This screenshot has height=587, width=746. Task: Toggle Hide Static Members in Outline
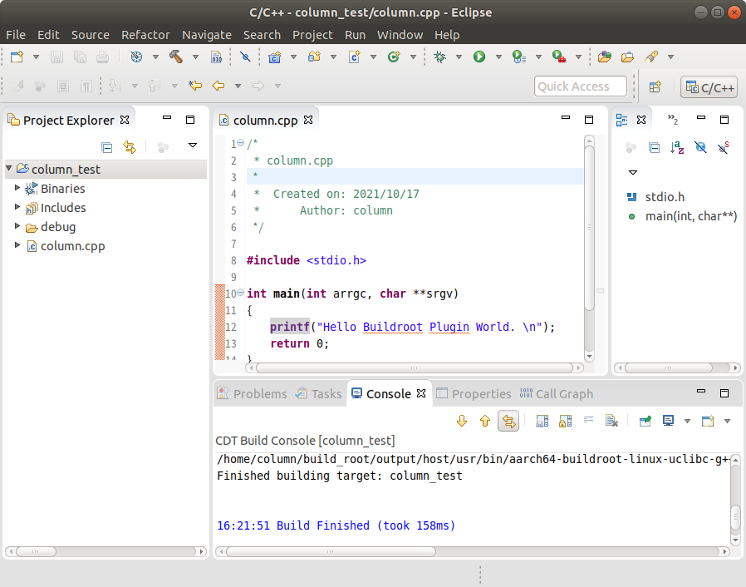pyautogui.click(x=724, y=148)
